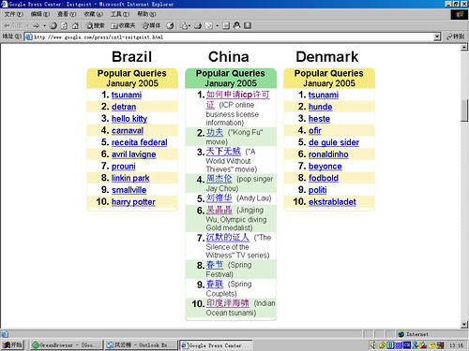Image resolution: width=469 pixels, height=351 pixels.
Task: Open 'avril lavigne' link
Action: (134, 154)
